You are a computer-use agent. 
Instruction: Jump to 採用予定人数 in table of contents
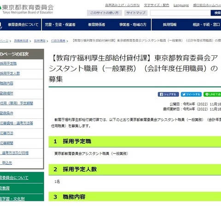pos(10,73)
